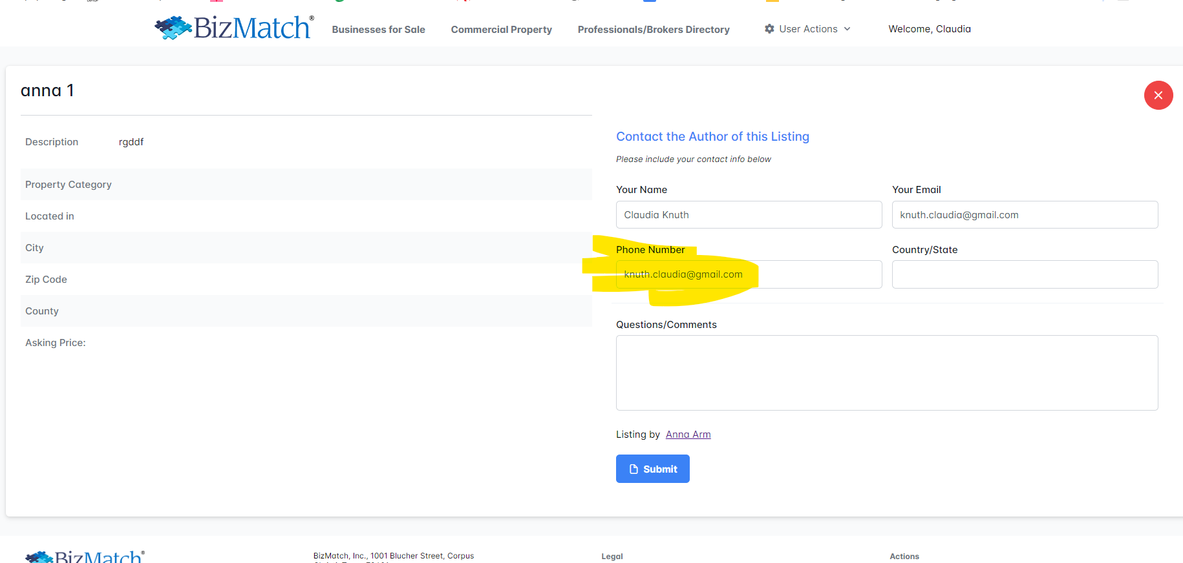Click the Questions/Comments text area

pyautogui.click(x=886, y=373)
